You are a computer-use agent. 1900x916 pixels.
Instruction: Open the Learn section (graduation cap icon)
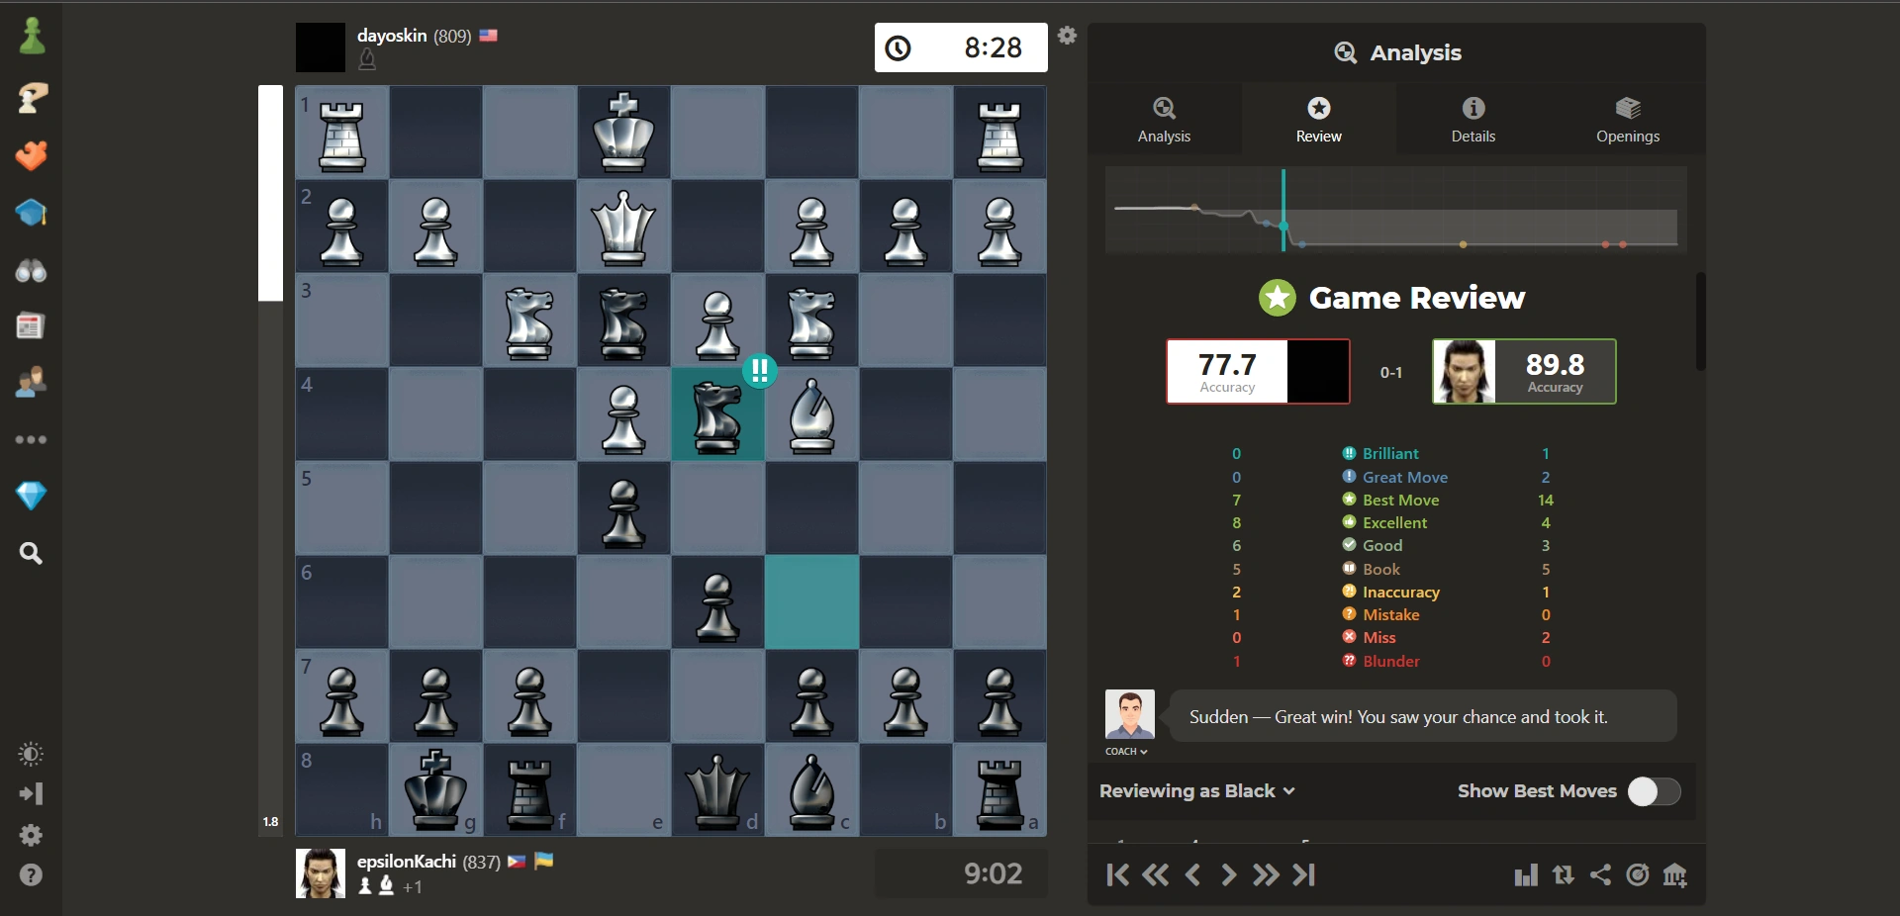click(x=31, y=214)
